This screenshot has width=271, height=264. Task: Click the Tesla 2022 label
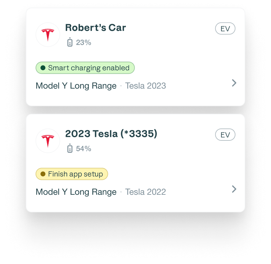(145, 192)
